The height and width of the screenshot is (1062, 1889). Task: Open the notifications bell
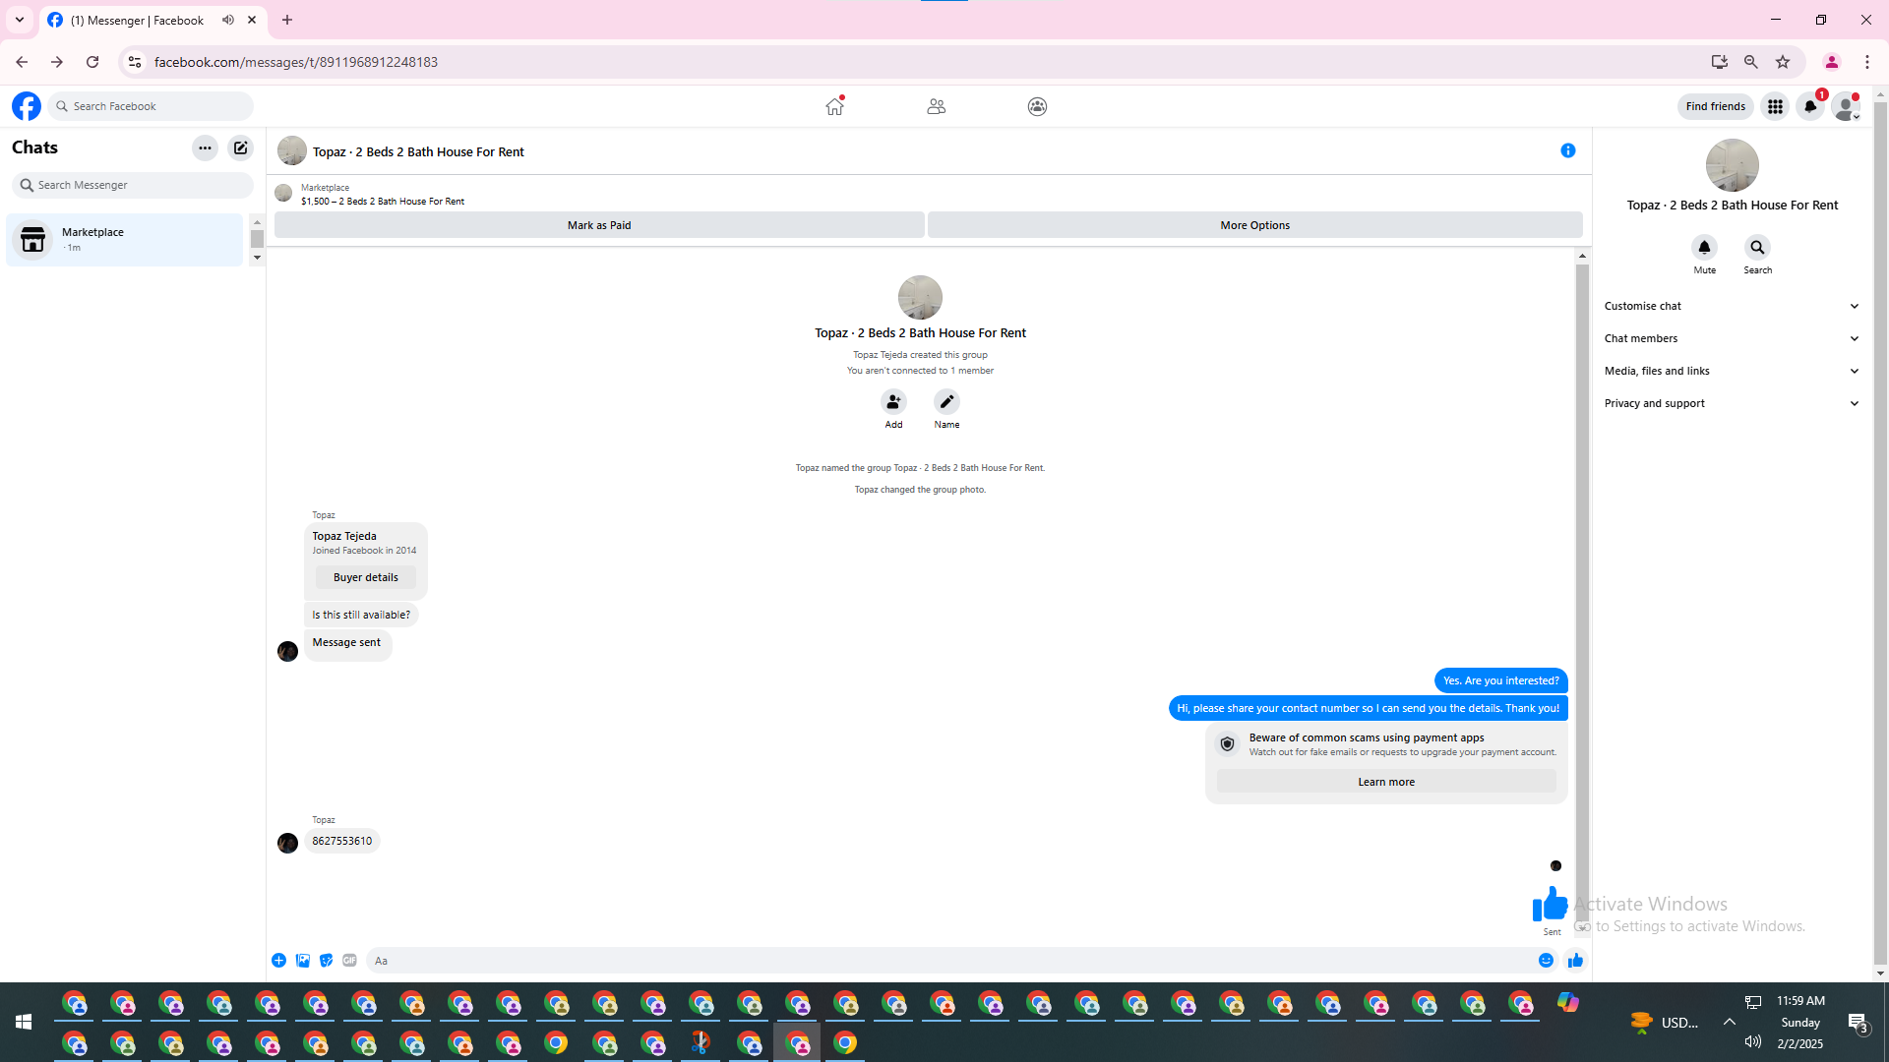1809,106
